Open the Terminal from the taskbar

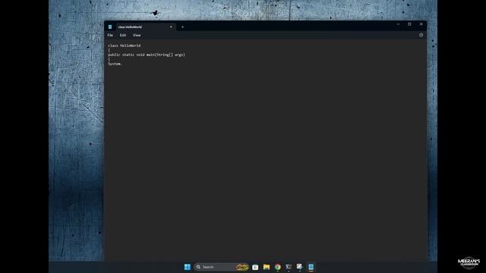coord(289,267)
